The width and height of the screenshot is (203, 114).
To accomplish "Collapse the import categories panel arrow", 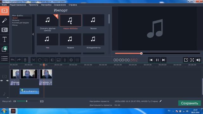I will click(33, 34).
